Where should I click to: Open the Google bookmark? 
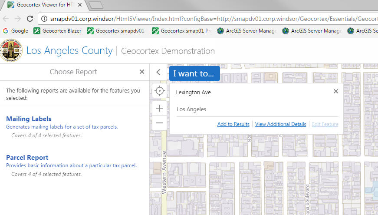(16, 31)
